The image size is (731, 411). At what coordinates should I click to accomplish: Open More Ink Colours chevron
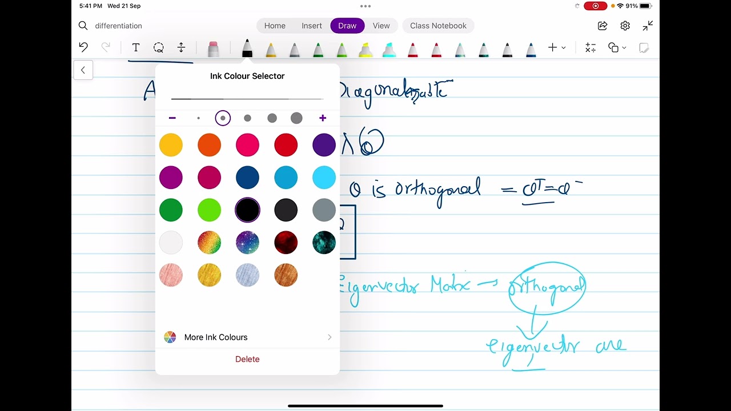point(330,337)
